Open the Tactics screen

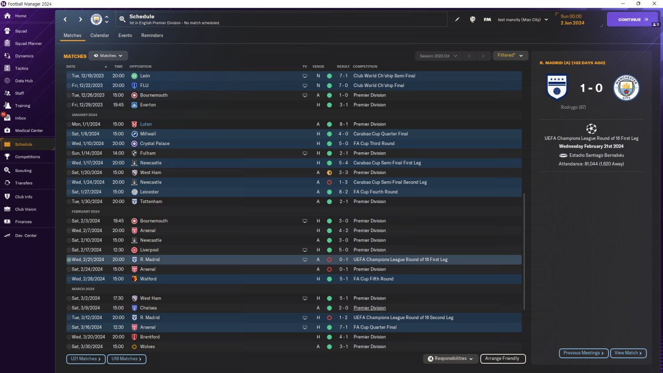[22, 68]
